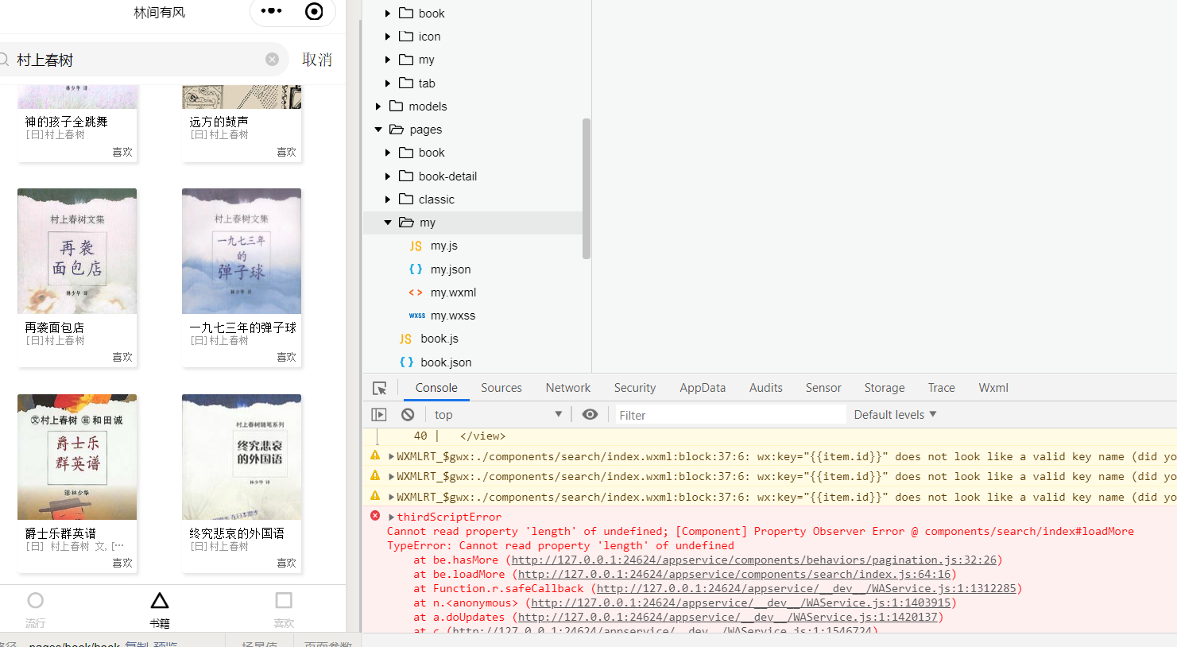Screen dimensions: 1177x647
Task: Open the WAService.js:1:1403915 link
Action: 741,603
